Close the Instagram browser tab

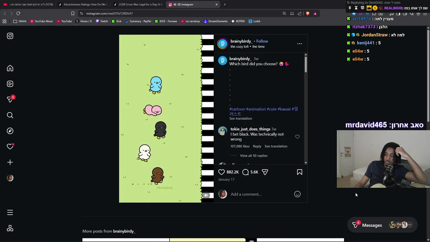point(216,4)
